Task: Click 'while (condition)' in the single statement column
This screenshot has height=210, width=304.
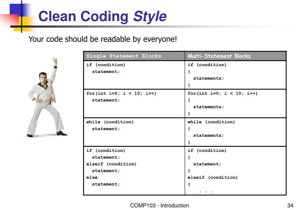Action: (110, 122)
